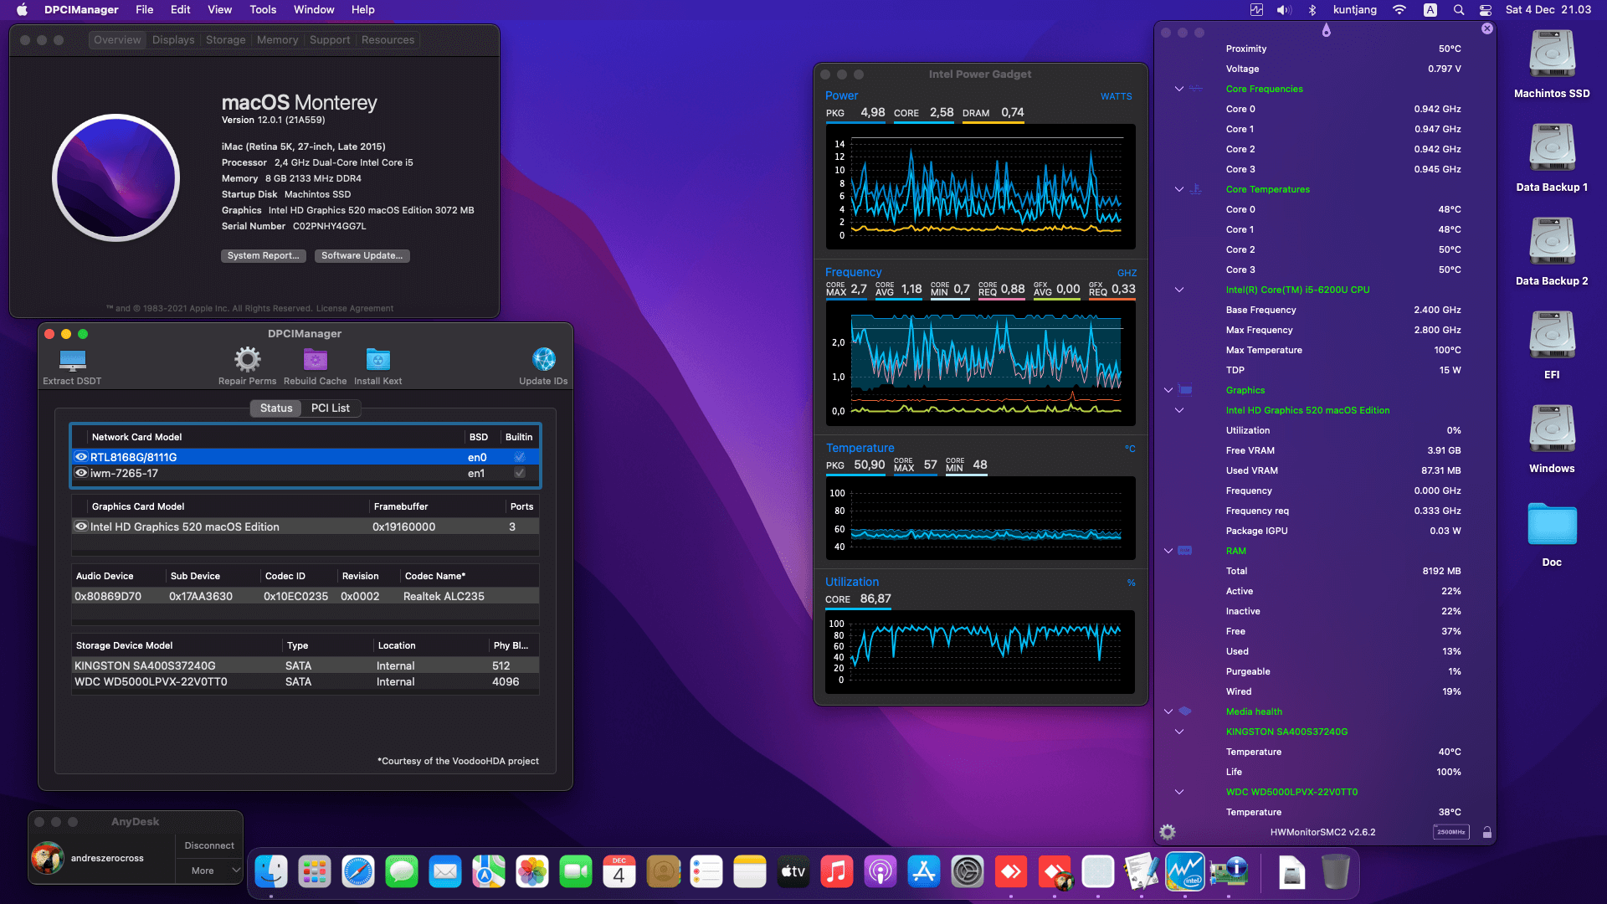Collapse KINGSTON SA400S37240G node
The width and height of the screenshot is (1607, 904).
(1179, 732)
